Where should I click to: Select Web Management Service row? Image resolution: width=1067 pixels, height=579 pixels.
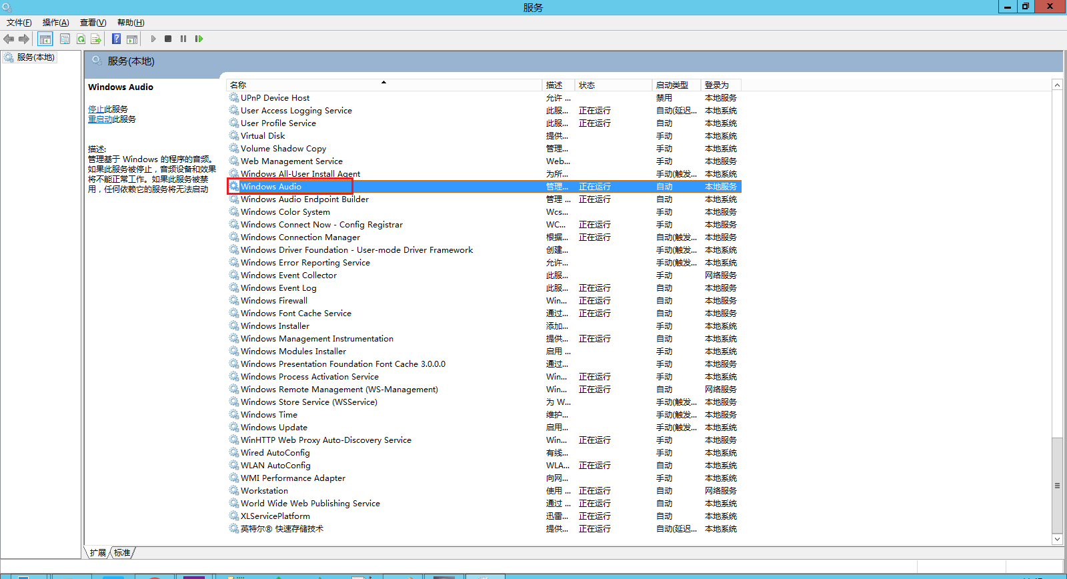coord(484,161)
